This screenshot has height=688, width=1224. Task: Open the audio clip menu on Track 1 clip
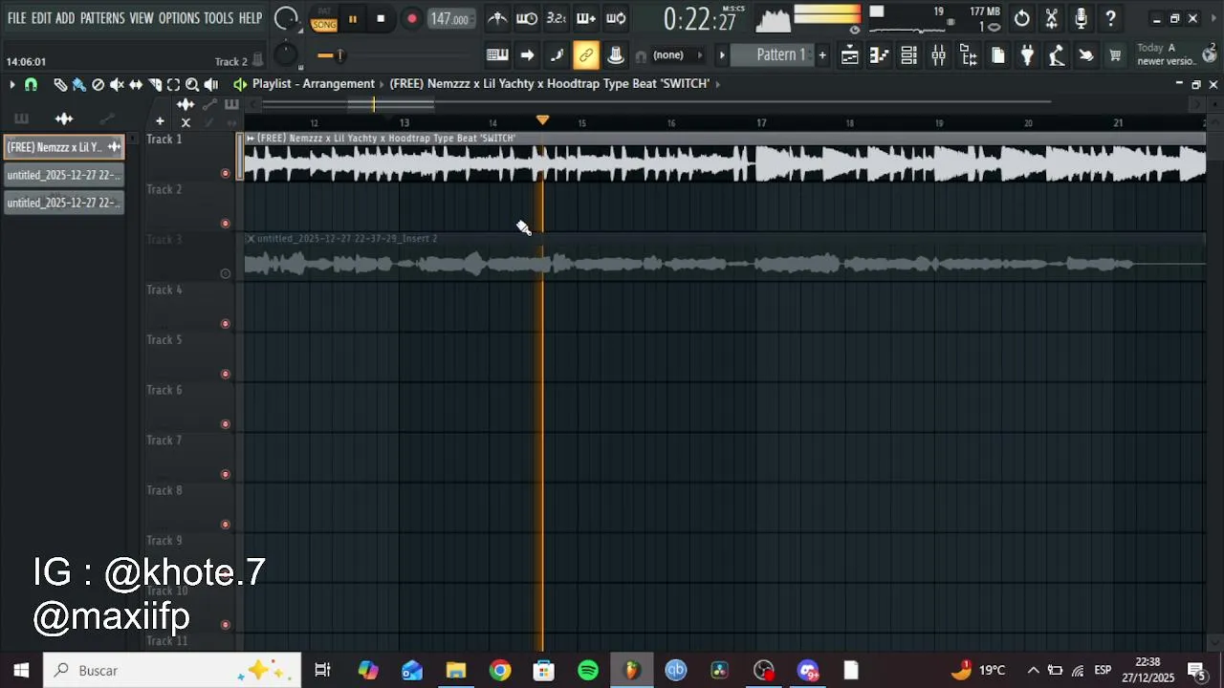pyautogui.click(x=251, y=139)
